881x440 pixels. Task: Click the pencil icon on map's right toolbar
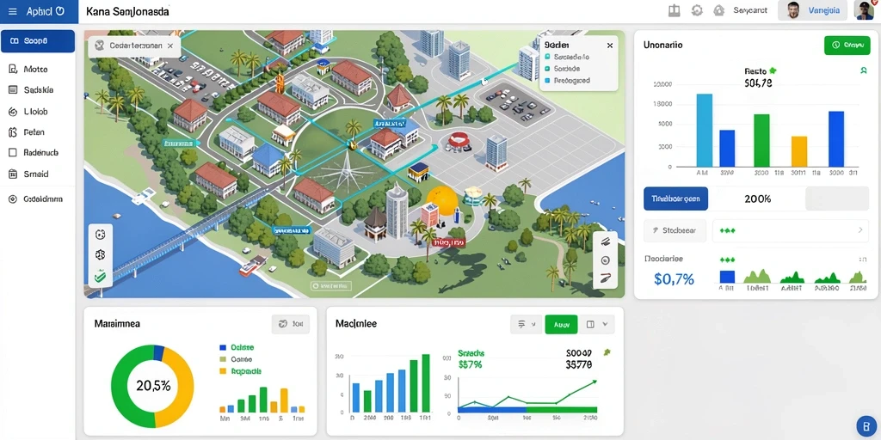605,278
